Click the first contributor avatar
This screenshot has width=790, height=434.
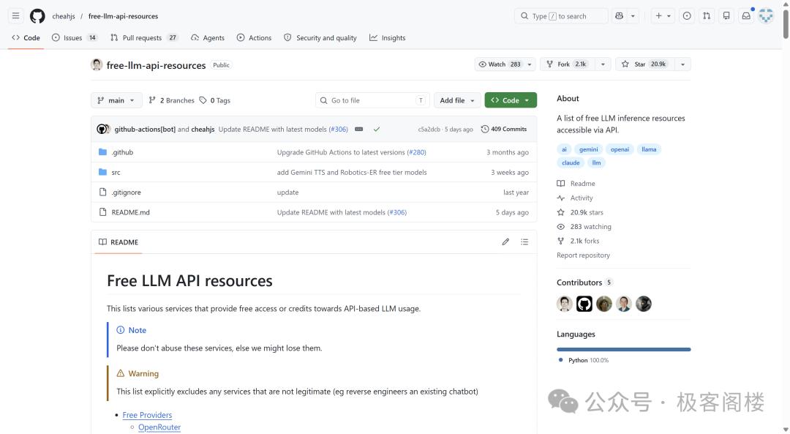565,304
